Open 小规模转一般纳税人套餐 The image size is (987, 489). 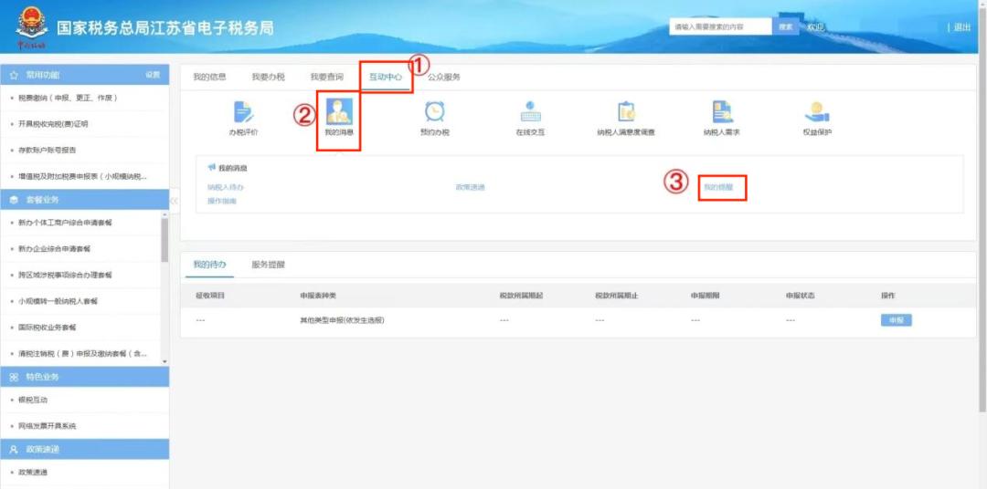[x=58, y=301]
